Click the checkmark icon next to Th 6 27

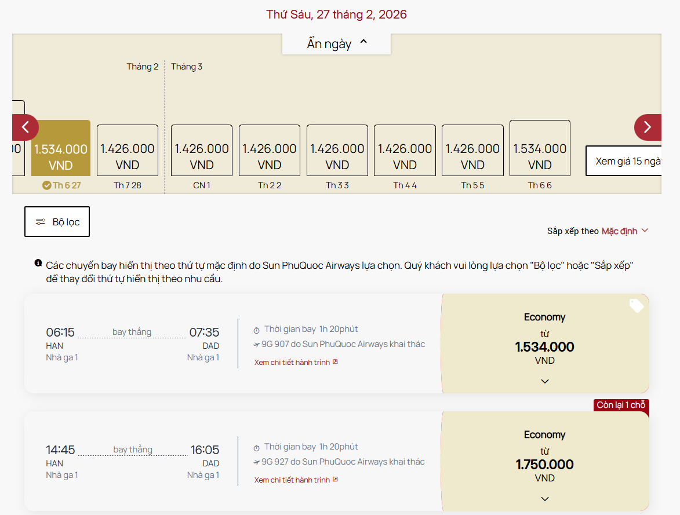point(47,185)
